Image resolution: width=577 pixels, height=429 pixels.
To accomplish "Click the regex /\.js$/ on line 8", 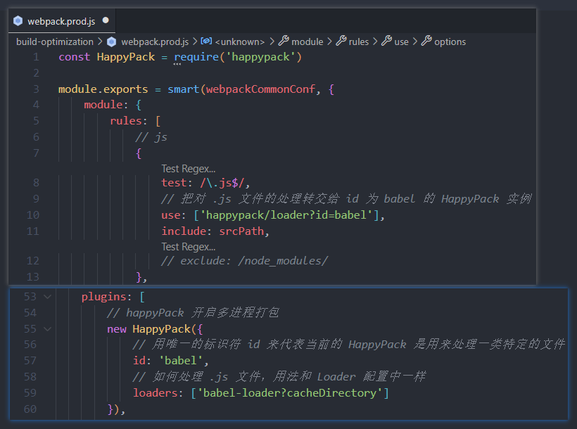I will (222, 183).
